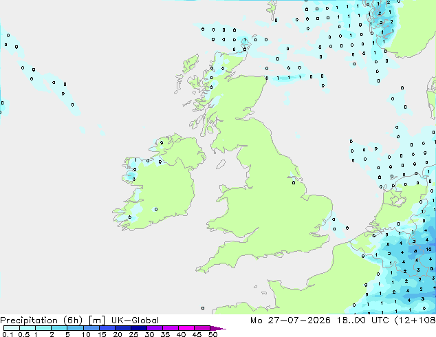Image resolution: width=436 pixels, height=337 pixels.
Task: Click the '(12+108' forecast offset text
Action: [415, 320]
